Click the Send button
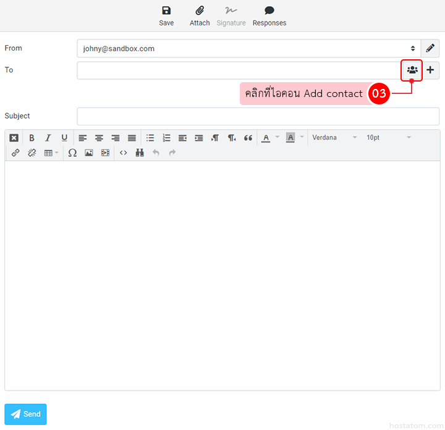 coord(25,414)
